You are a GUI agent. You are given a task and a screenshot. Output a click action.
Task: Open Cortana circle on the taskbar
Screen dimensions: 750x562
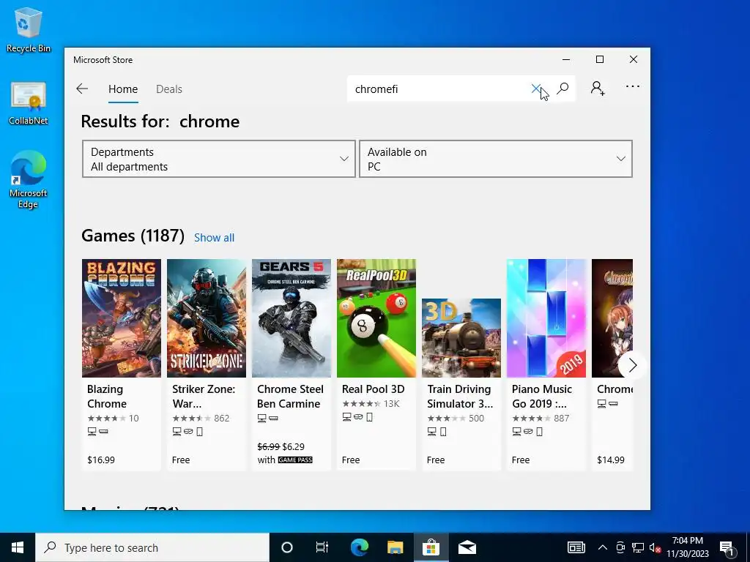[x=287, y=547]
